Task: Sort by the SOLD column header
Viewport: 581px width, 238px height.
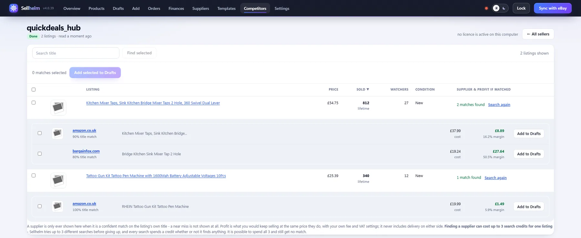Action: point(362,89)
